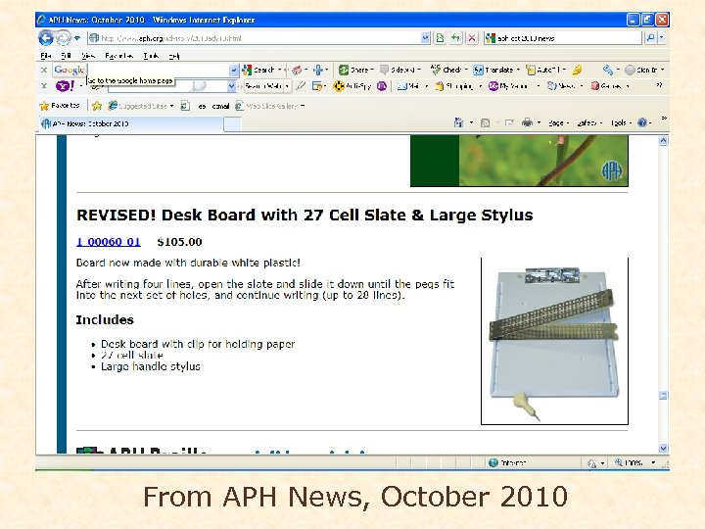Open the File menu
This screenshot has height=529, width=705.
45,56
